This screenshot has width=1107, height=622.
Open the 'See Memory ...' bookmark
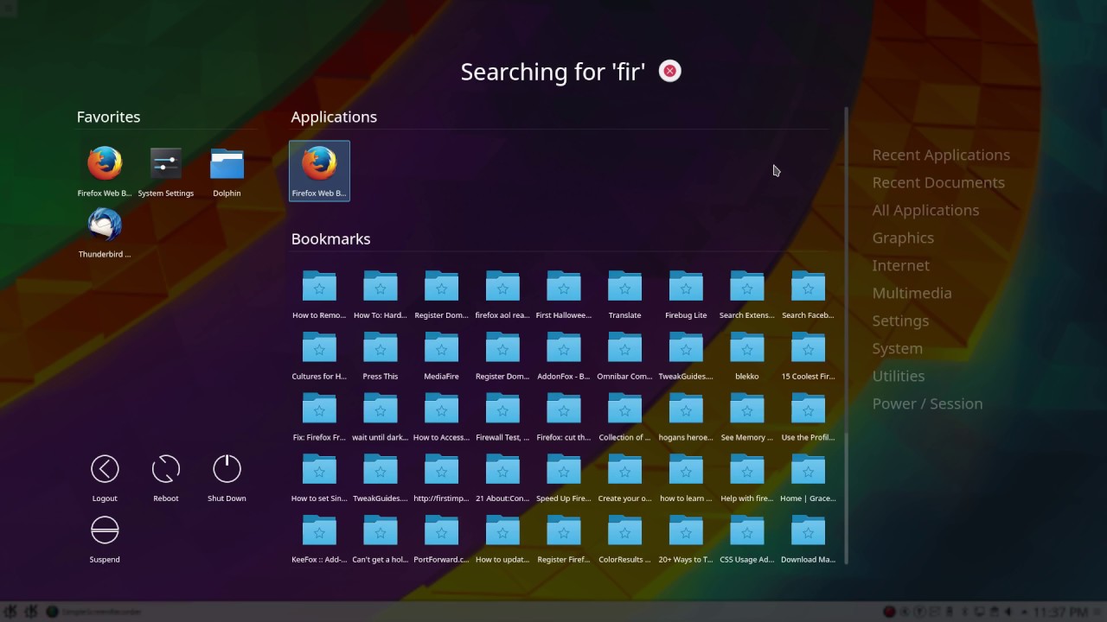click(x=747, y=416)
